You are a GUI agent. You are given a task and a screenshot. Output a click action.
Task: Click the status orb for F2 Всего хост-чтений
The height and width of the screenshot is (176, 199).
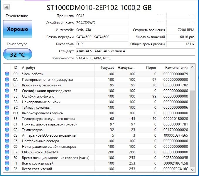click(x=7, y=169)
